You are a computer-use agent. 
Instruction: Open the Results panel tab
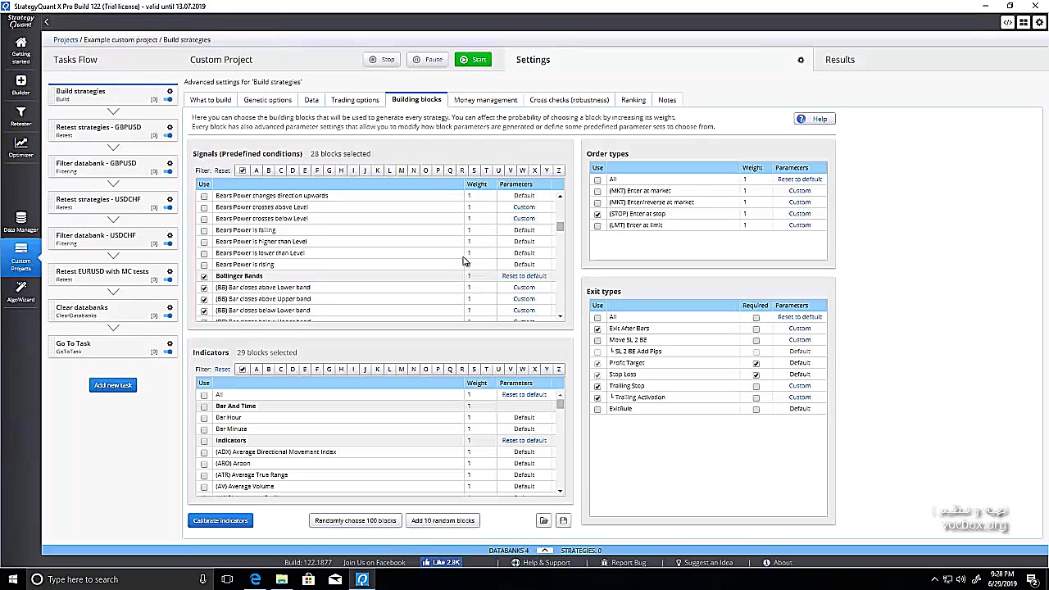[x=840, y=60]
